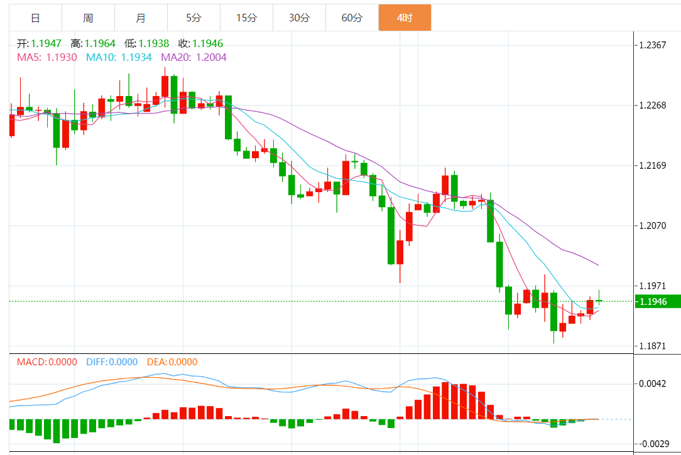This screenshot has height=455, width=681.
Task: Click the 1.2268 price axis label
Action: (x=653, y=105)
